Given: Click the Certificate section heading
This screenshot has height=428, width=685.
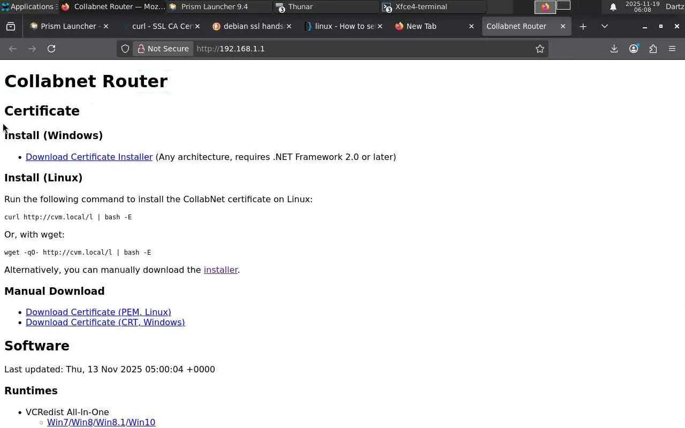Looking at the screenshot, I should coord(42,111).
